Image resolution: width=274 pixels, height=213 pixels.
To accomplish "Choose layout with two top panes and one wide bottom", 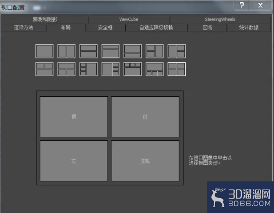I will pos(45,69).
